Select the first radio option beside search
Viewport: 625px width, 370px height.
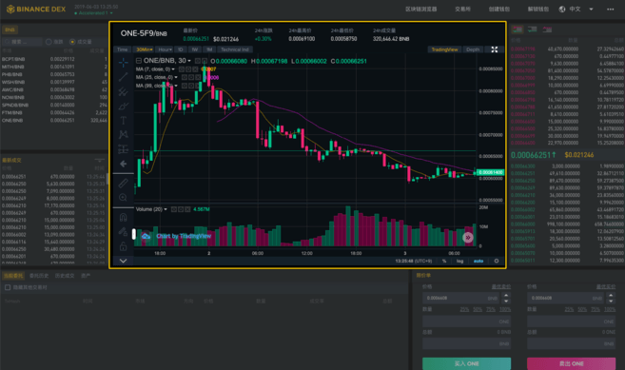pos(49,42)
